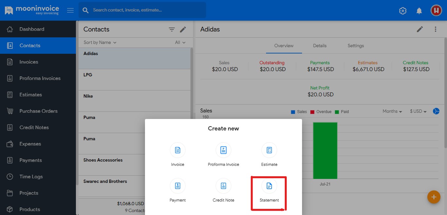The width and height of the screenshot is (447, 215).
Task: Switch to the pie chart view
Action: pyautogui.click(x=436, y=111)
